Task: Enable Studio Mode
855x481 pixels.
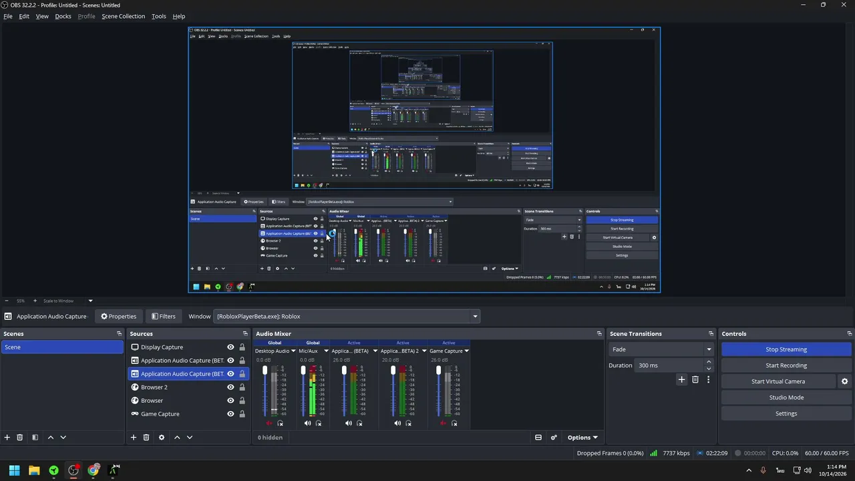Action: [x=786, y=397]
